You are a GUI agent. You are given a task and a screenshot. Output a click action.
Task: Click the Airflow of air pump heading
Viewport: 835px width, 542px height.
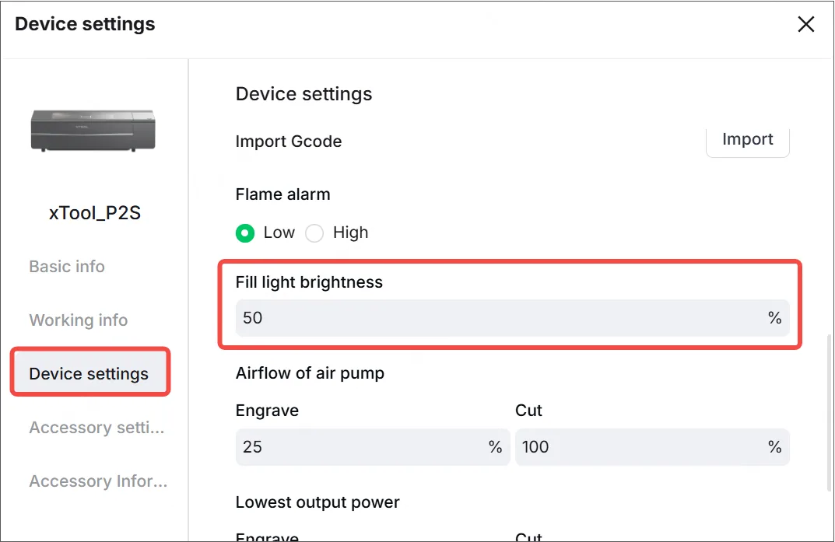click(310, 372)
